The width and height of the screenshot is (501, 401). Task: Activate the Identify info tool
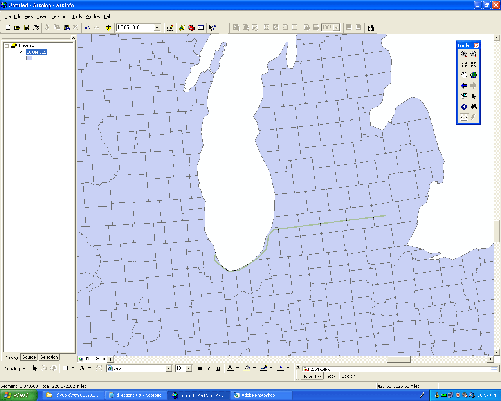pos(464,107)
